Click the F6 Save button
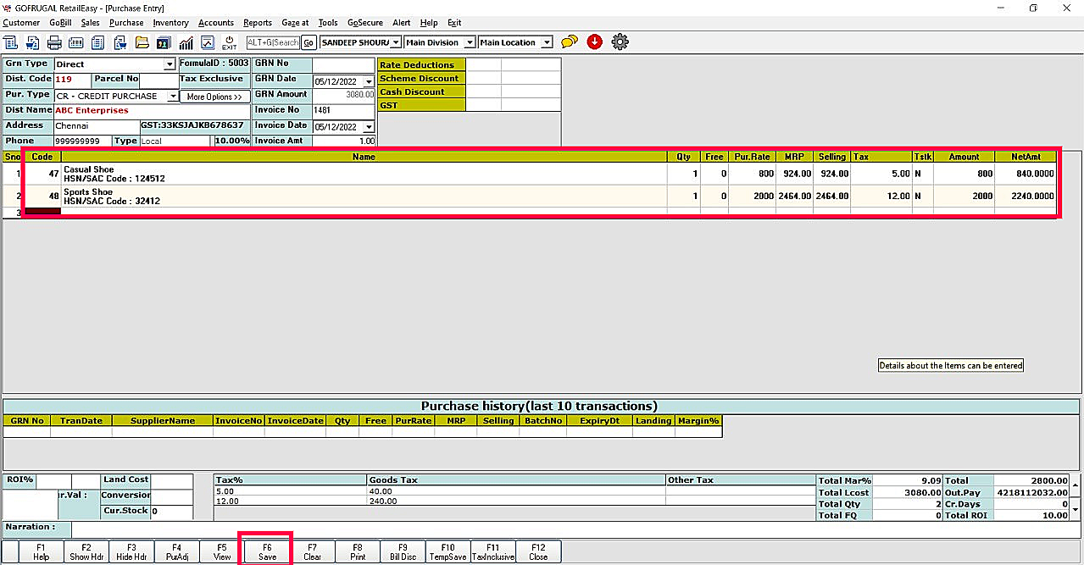Viewport: 1084px width, 565px height. 267,551
